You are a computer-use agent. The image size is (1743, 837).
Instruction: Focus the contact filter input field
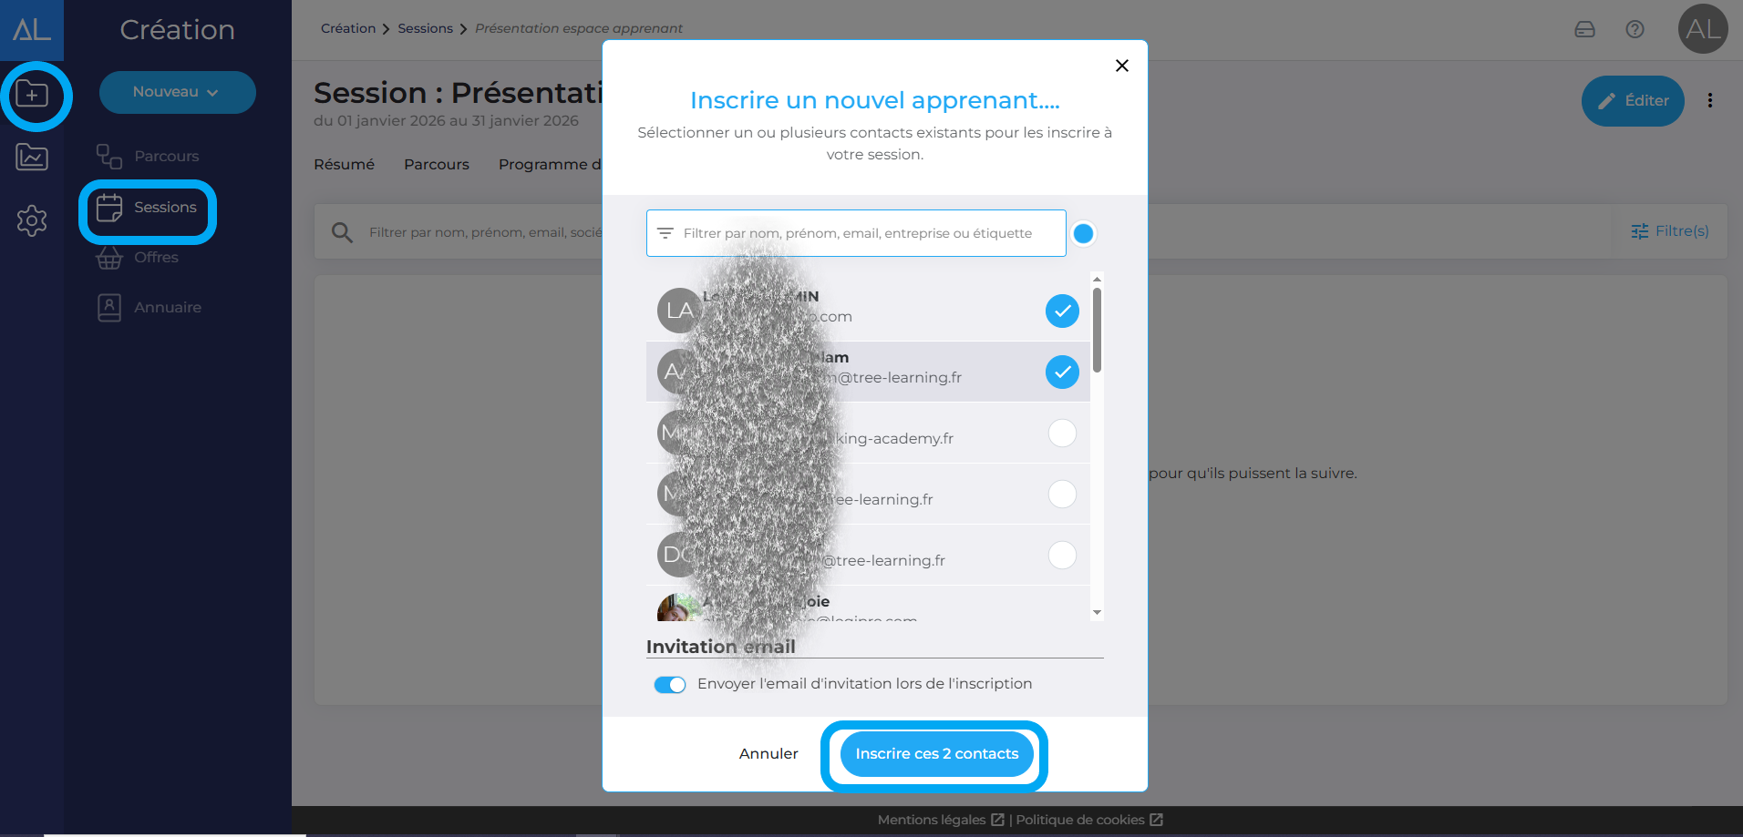[857, 233]
